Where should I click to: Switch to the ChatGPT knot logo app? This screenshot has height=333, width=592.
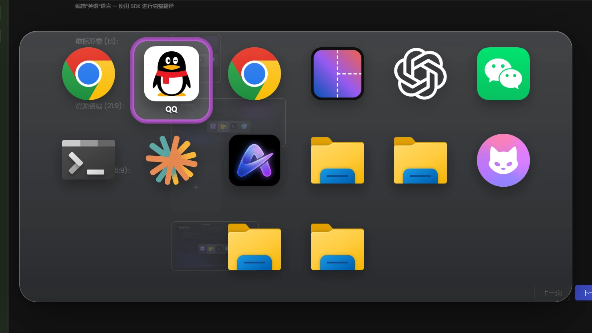pos(420,74)
